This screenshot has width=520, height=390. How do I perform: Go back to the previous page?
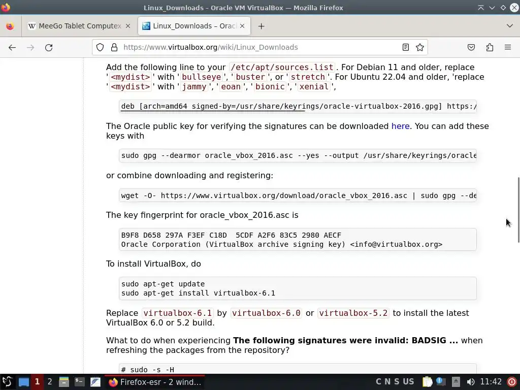pos(12,47)
